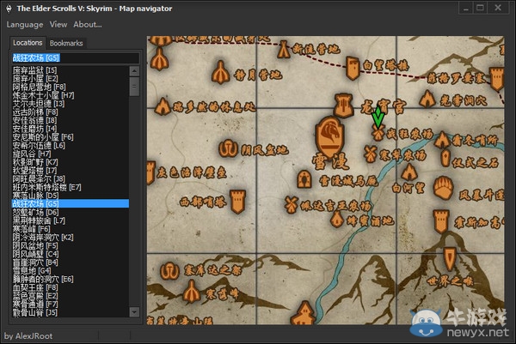The height and width of the screenshot is (344, 516).
Task: Select 阴风峭壁 [C4] in the list
Action: point(71,254)
